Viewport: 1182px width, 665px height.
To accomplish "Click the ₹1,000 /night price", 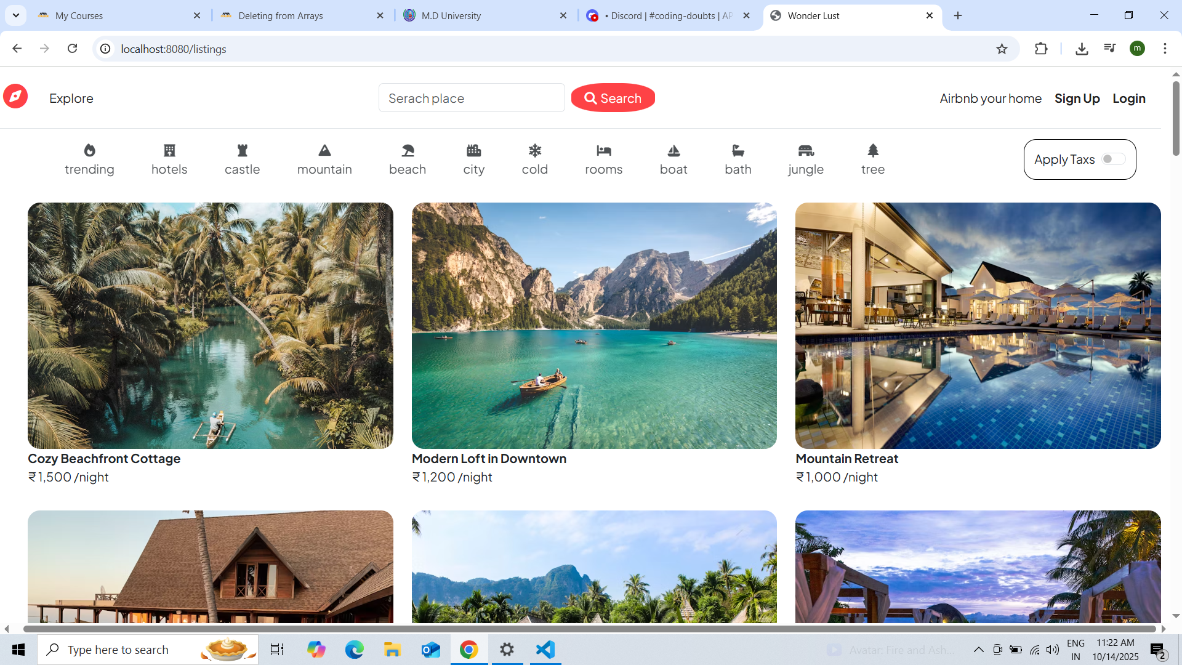I will tap(837, 477).
